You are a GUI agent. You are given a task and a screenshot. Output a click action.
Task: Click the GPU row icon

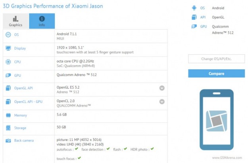[8, 75]
